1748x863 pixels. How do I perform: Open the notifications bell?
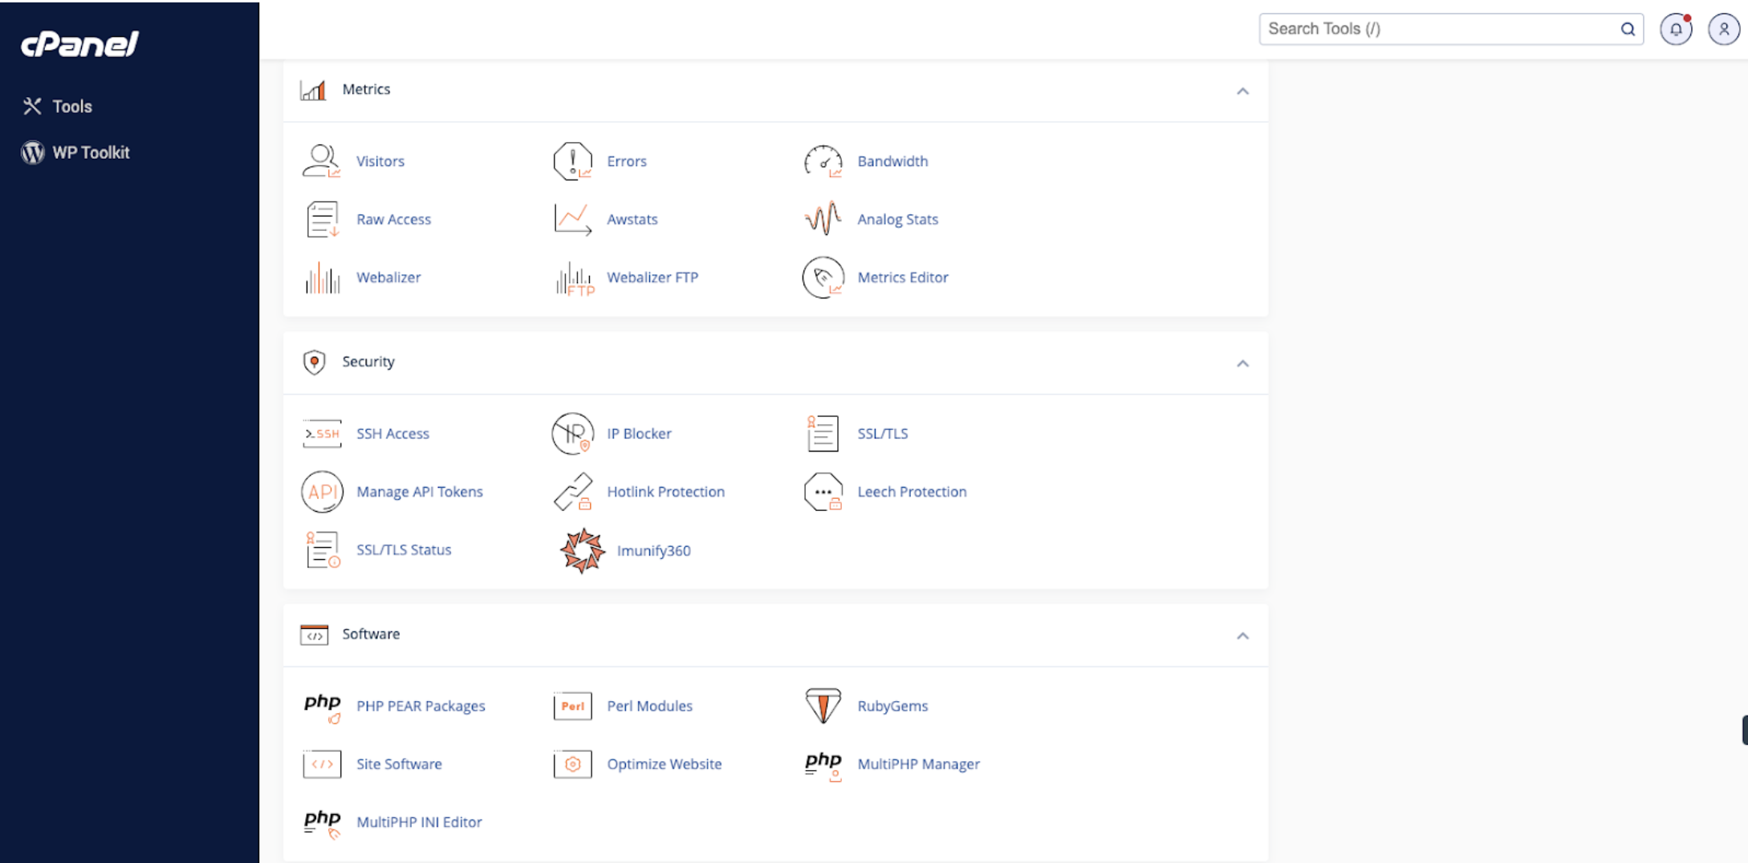1676,29
